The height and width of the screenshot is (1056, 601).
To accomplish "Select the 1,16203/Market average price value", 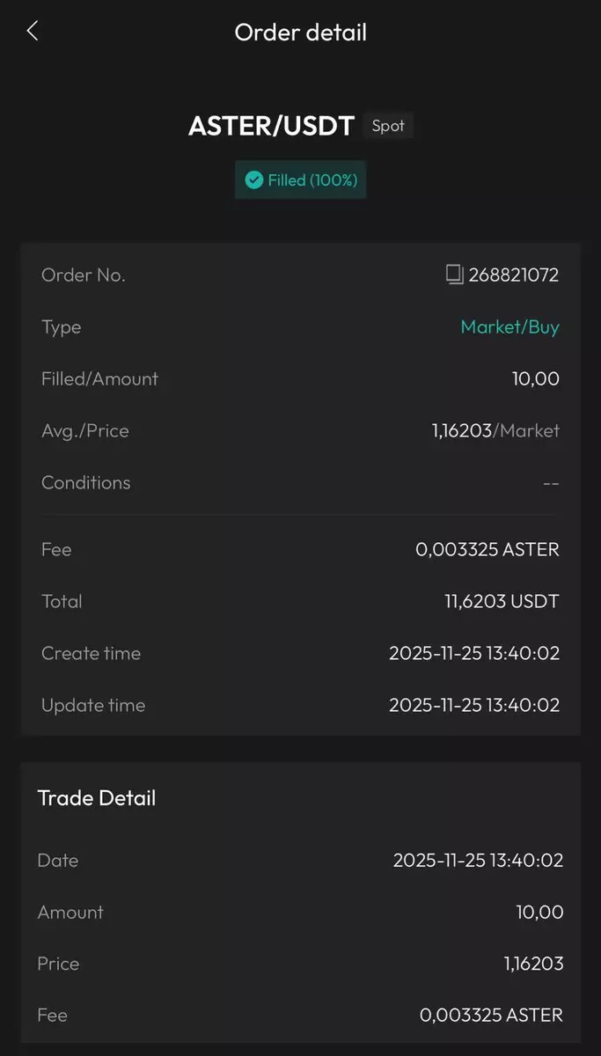I will pyautogui.click(x=495, y=431).
